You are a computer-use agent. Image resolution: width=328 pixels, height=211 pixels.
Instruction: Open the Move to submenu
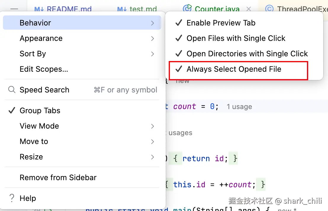(34, 141)
